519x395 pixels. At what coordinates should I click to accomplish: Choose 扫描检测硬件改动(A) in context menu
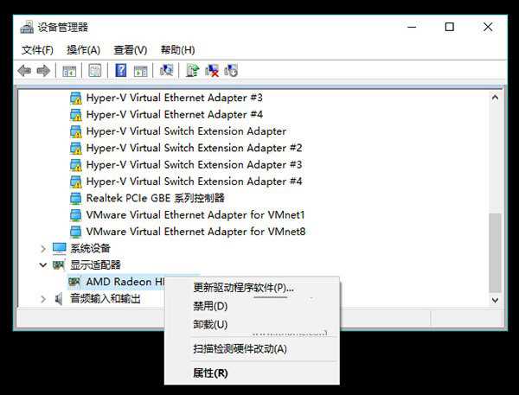click(x=252, y=348)
